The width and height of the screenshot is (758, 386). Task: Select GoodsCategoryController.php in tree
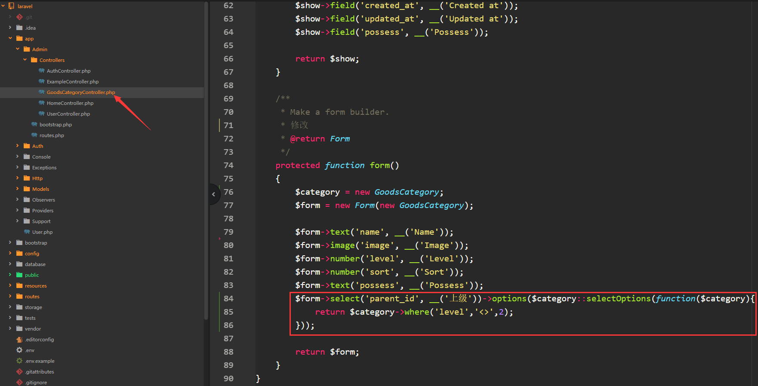[x=81, y=92]
